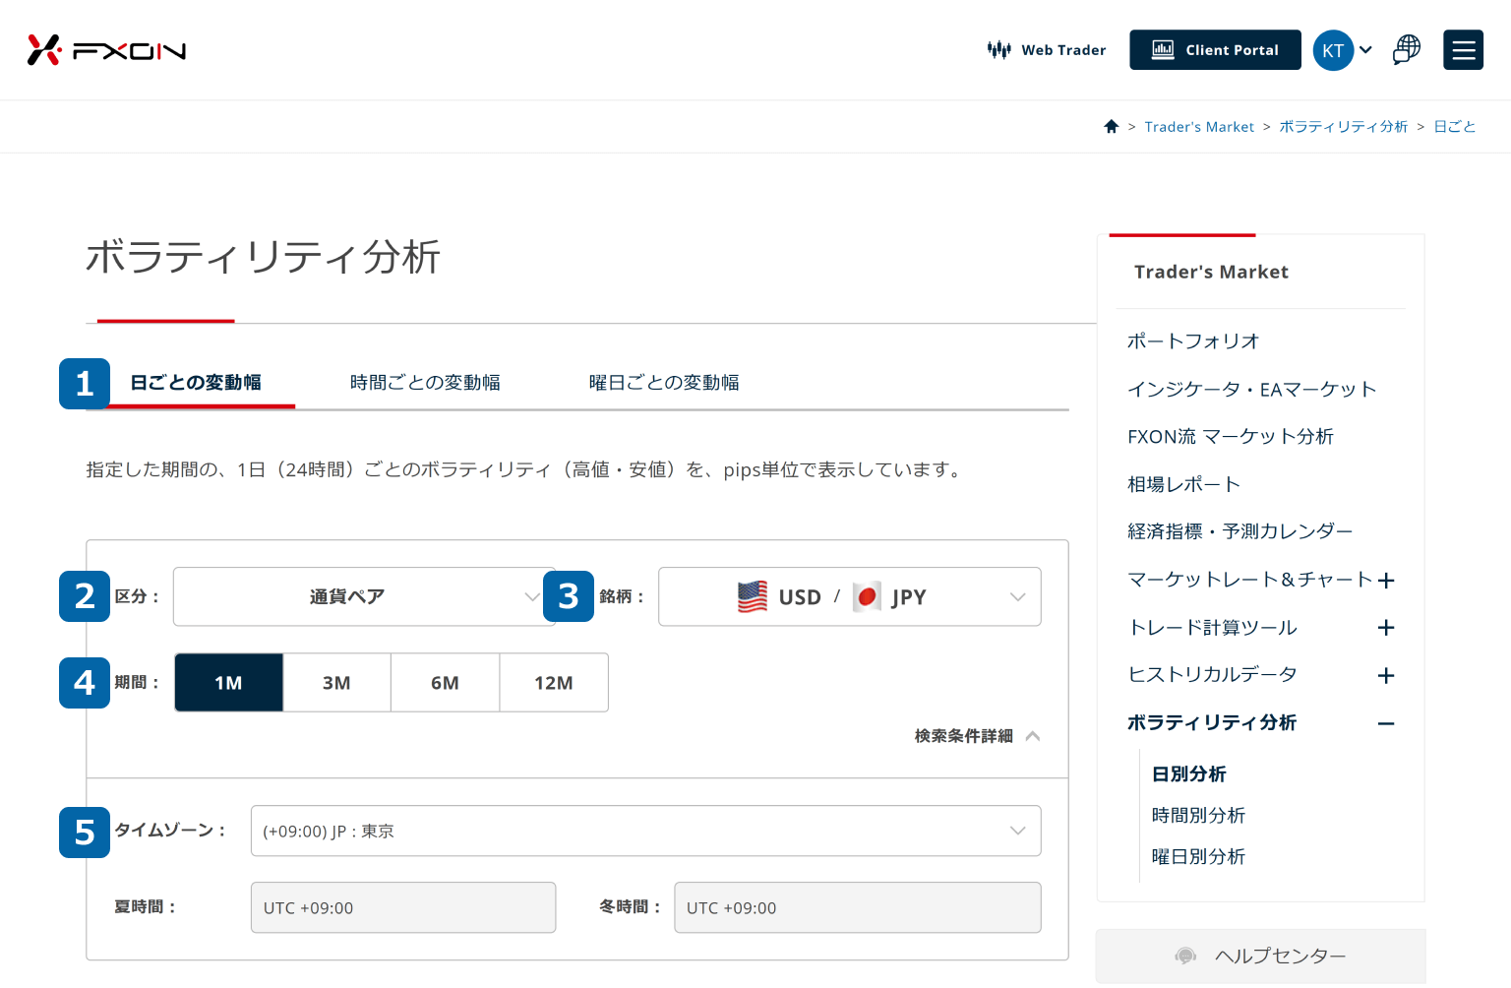Viewport: 1511px width, 988px height.
Task: Click the ボラティリティ分析 page title
Action: (263, 258)
